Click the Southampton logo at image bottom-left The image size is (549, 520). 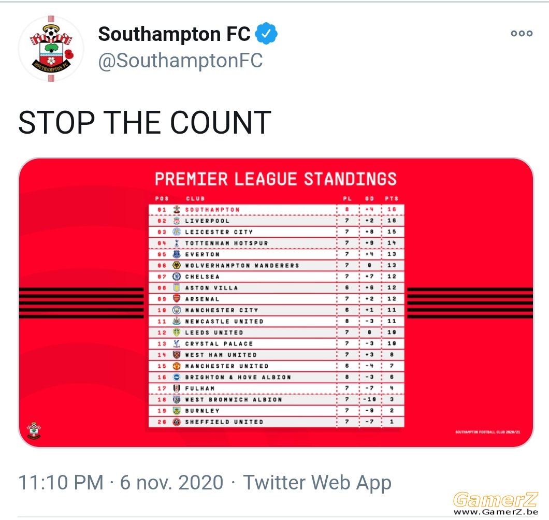click(x=34, y=431)
